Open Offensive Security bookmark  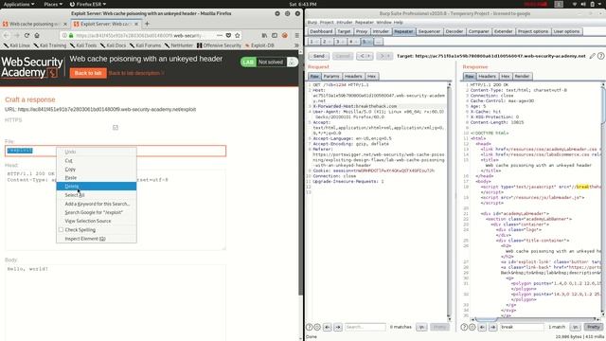[x=219, y=45]
